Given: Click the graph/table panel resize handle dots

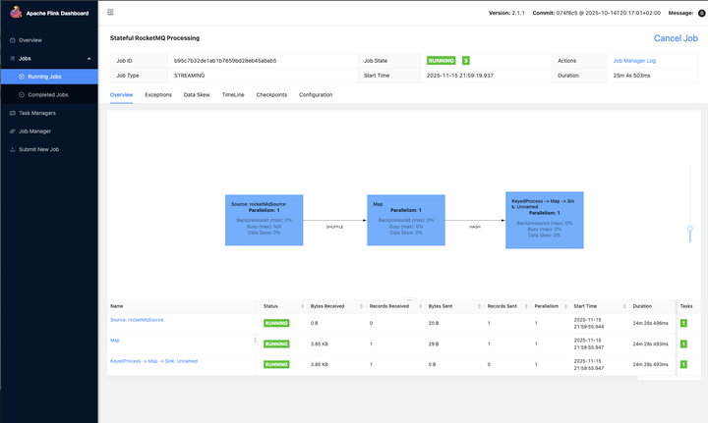Looking at the screenshot, I should pos(409,299).
